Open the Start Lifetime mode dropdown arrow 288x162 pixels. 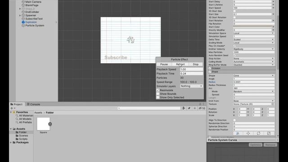[273, 5]
